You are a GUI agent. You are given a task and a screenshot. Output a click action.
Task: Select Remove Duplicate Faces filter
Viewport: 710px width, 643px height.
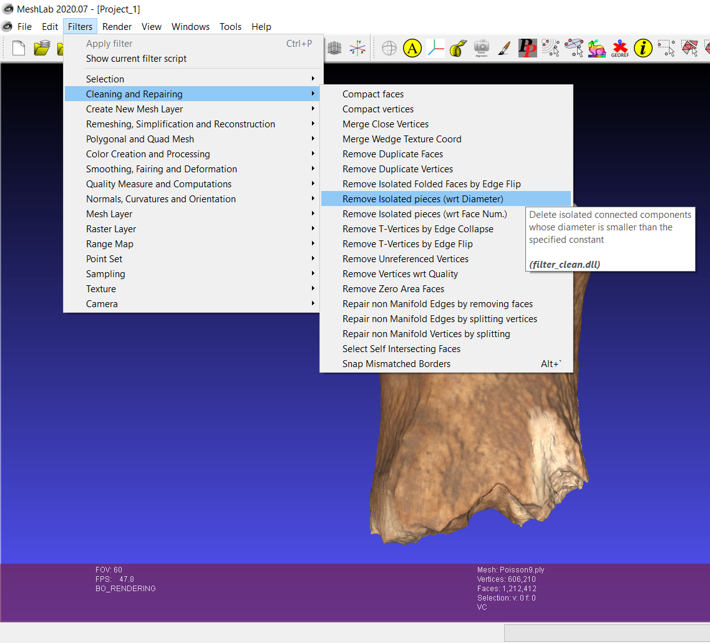pos(446,154)
